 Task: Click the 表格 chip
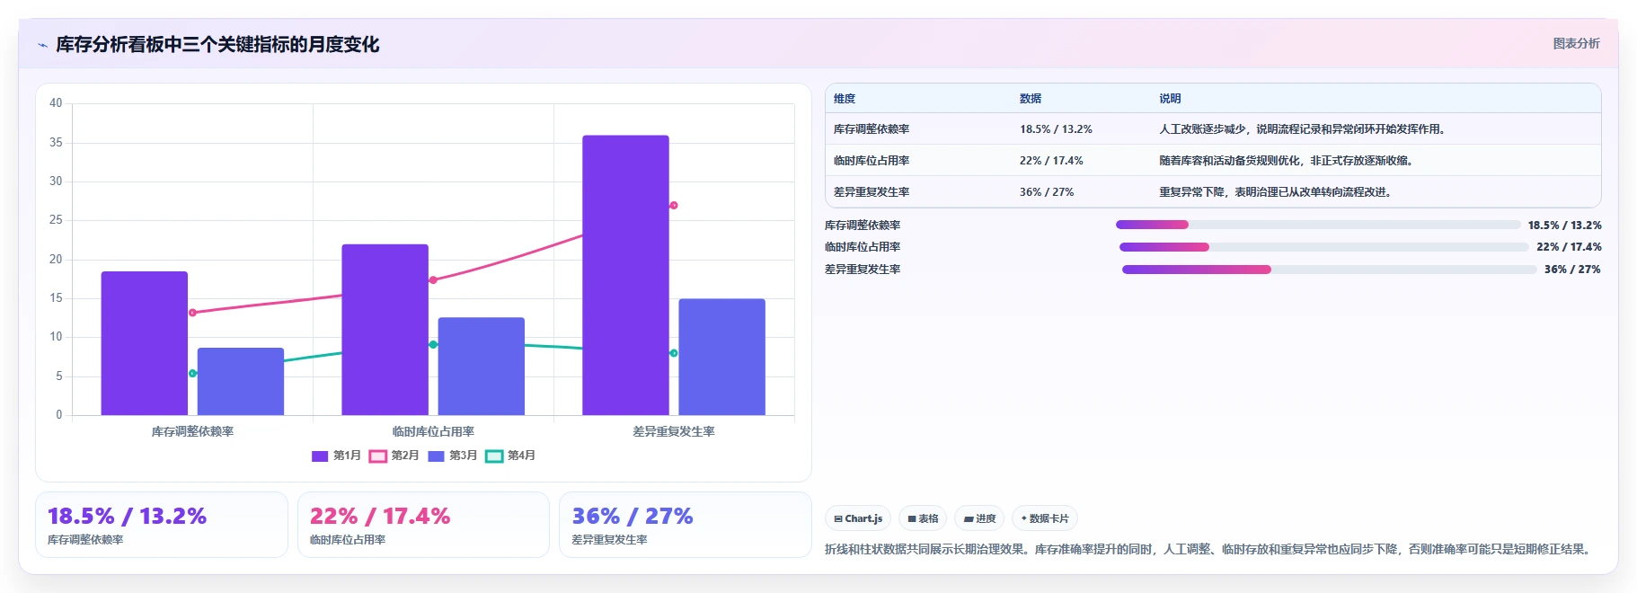(x=923, y=518)
